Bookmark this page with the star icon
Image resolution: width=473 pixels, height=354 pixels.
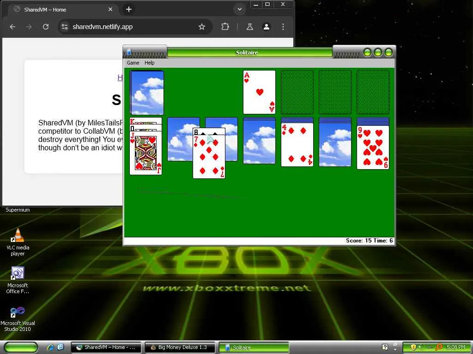coord(202,27)
